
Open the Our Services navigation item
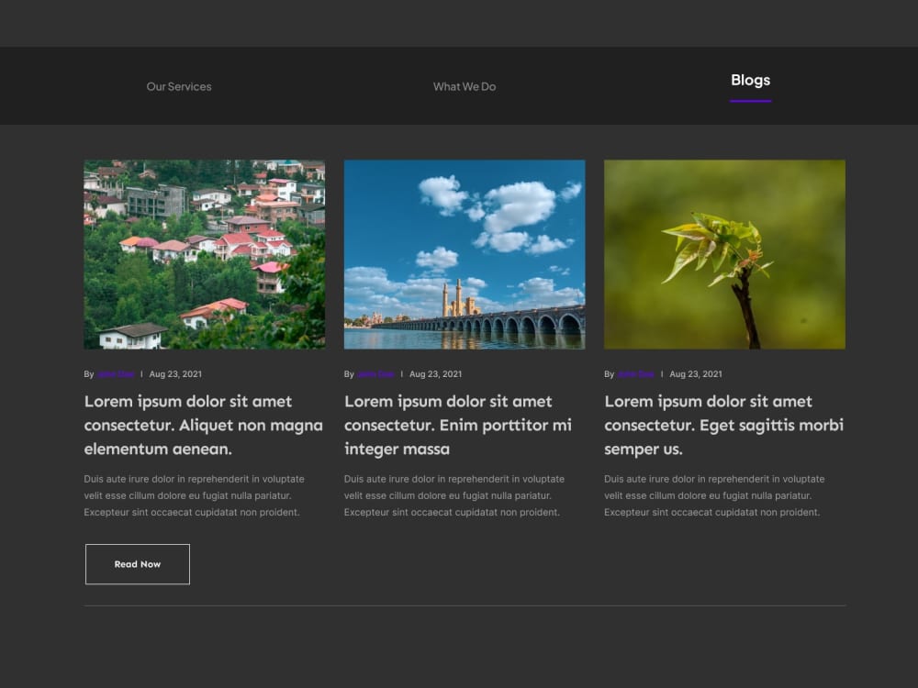click(x=179, y=86)
